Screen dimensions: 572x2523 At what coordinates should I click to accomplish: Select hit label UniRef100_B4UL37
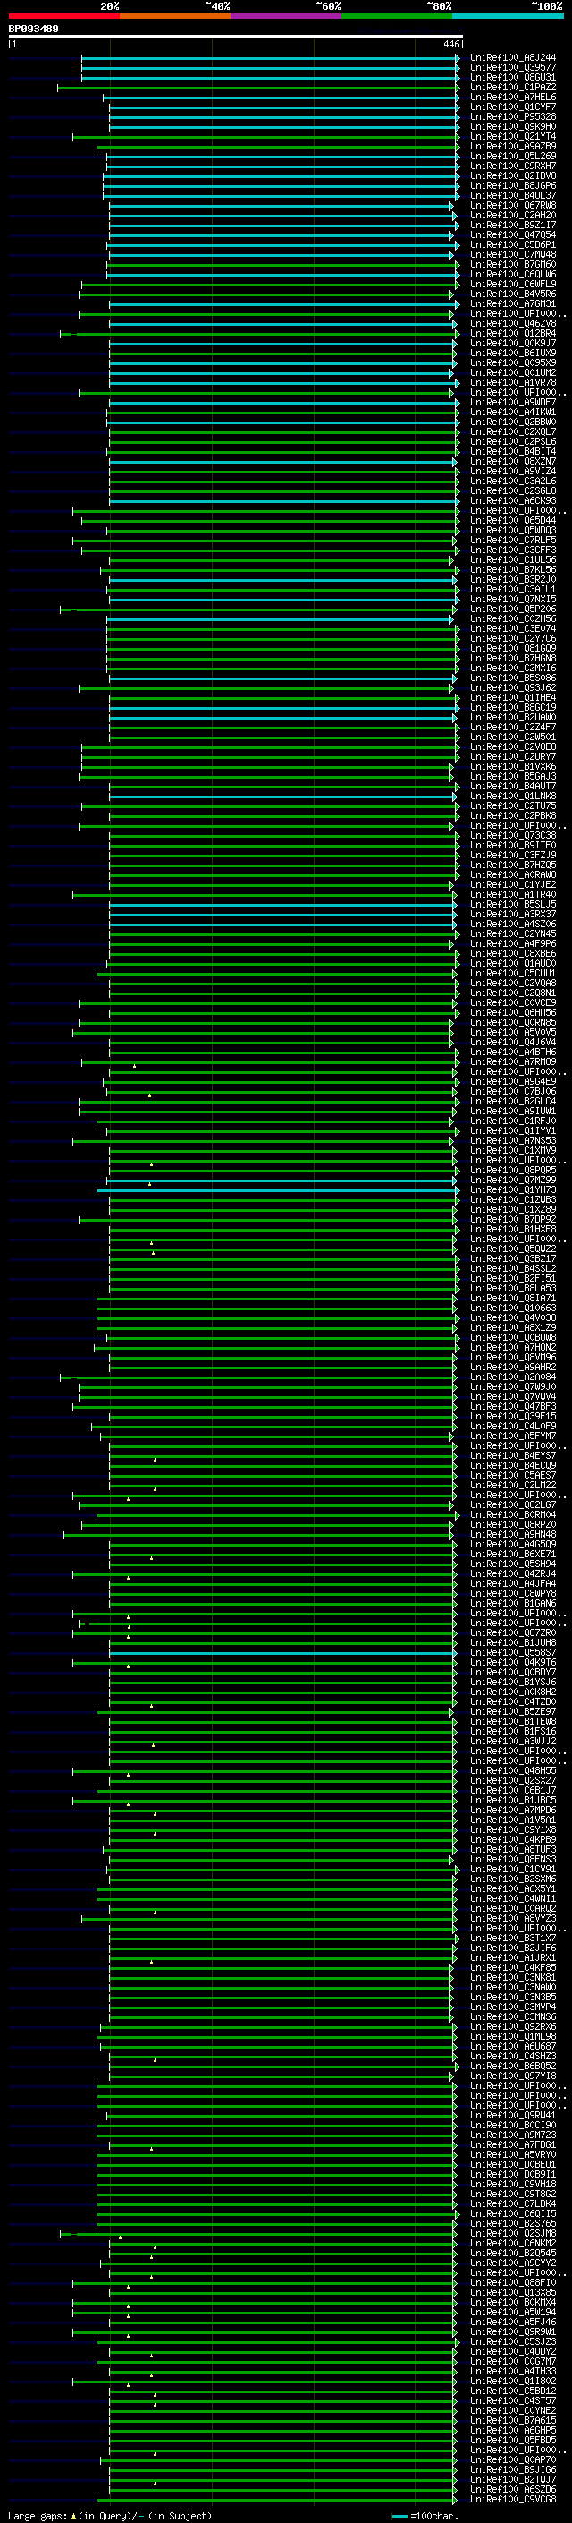coord(512,195)
